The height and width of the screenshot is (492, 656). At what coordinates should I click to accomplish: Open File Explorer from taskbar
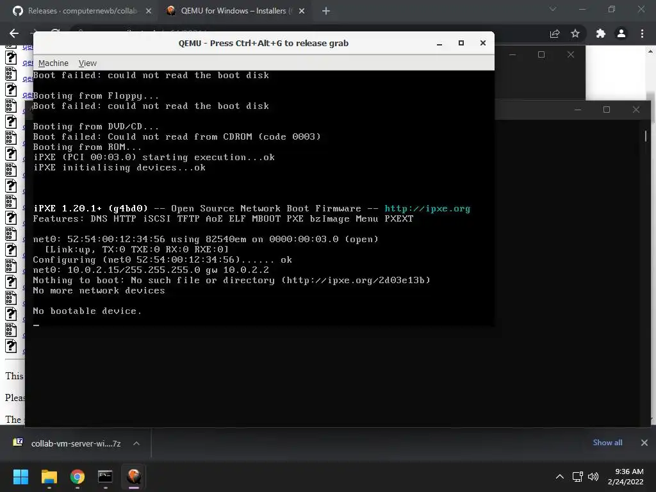tap(49, 477)
